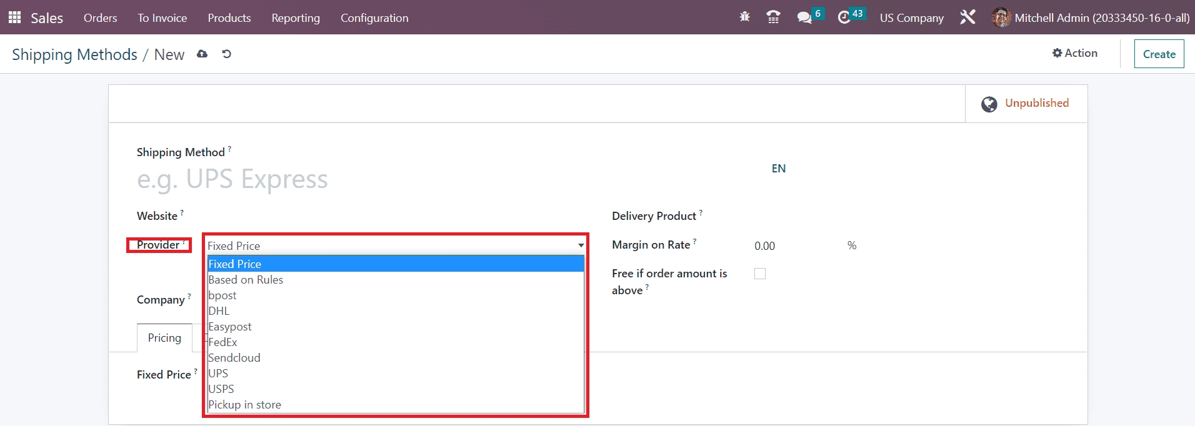The height and width of the screenshot is (426, 1195).
Task: Open the conversations chat icon
Action: click(804, 17)
